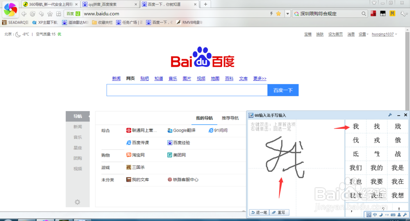The image size is (410, 221).
Task: Bookmark page with yellow star in address bar
Action: click(x=278, y=14)
